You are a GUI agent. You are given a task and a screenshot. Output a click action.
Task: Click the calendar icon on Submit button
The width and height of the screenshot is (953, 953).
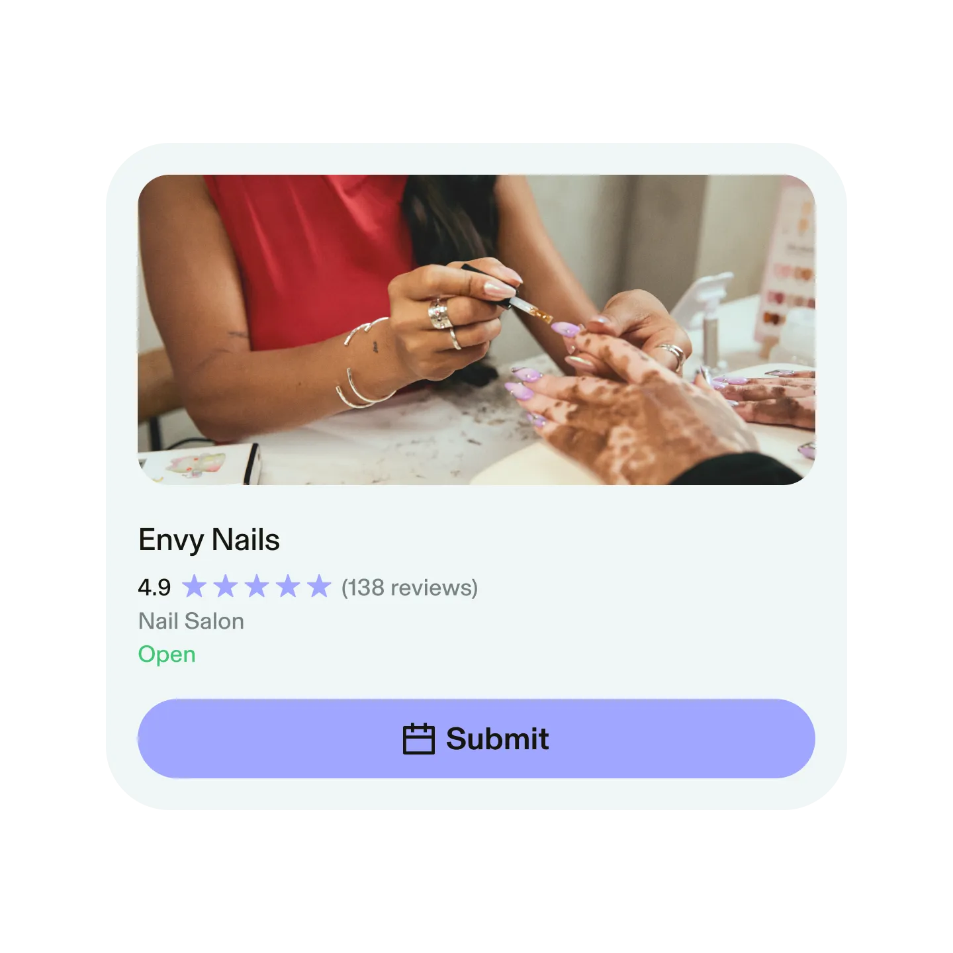tap(419, 739)
